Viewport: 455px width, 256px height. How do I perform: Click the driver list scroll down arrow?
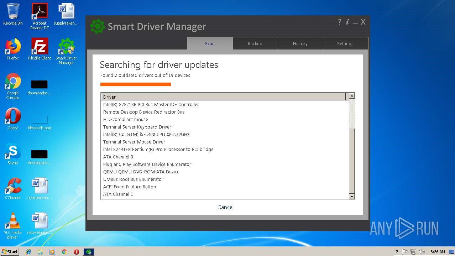pyautogui.click(x=352, y=197)
